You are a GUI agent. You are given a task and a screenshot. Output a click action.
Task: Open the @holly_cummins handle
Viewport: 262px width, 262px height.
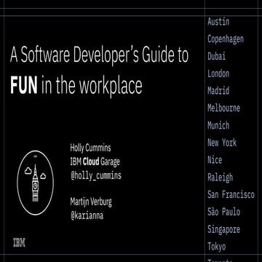point(96,175)
